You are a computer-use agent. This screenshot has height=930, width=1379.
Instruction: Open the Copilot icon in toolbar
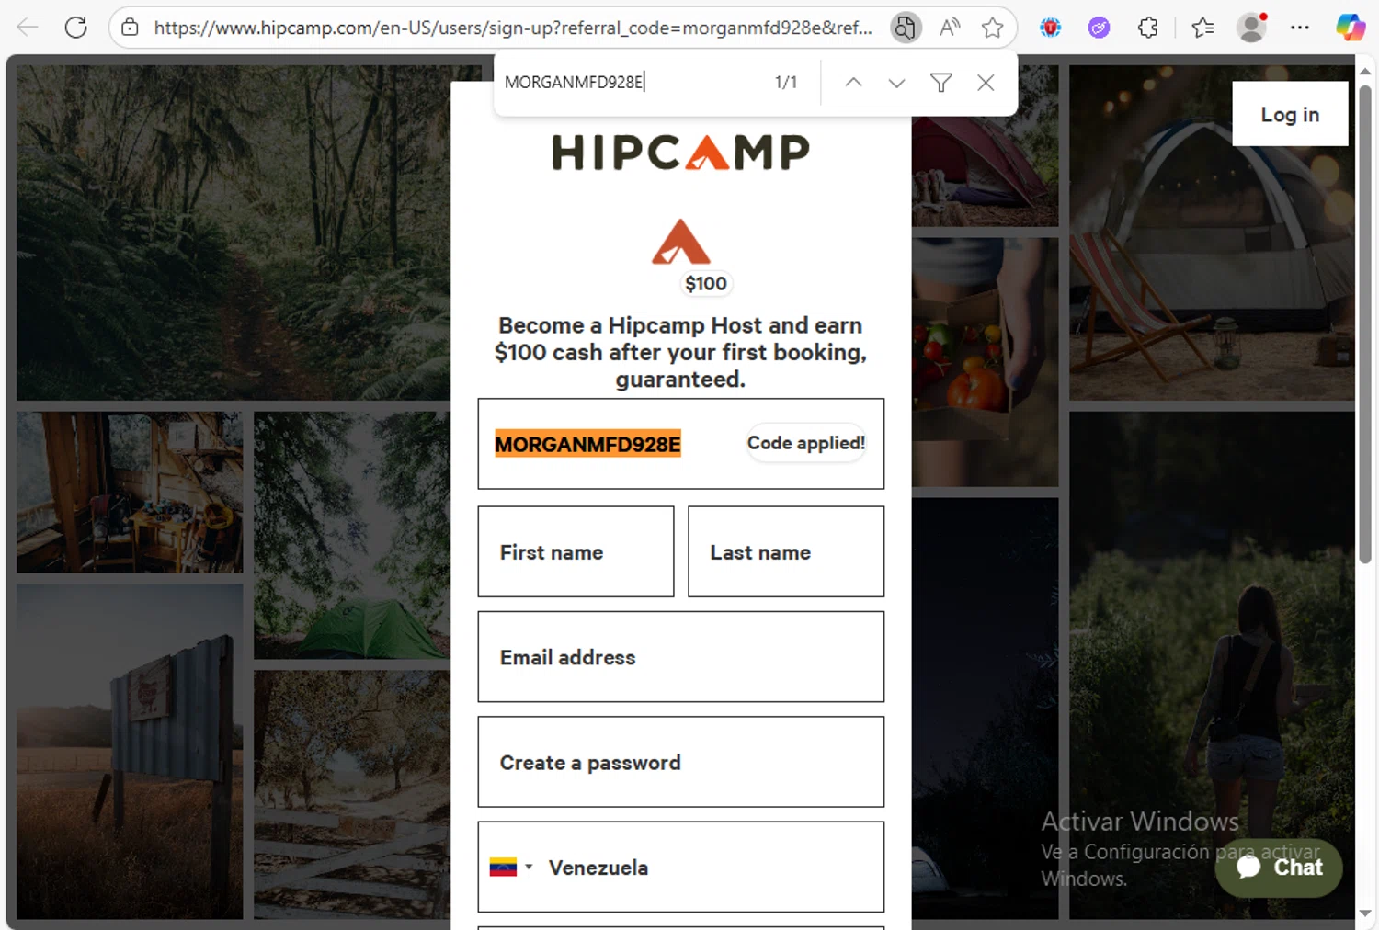click(x=1351, y=28)
